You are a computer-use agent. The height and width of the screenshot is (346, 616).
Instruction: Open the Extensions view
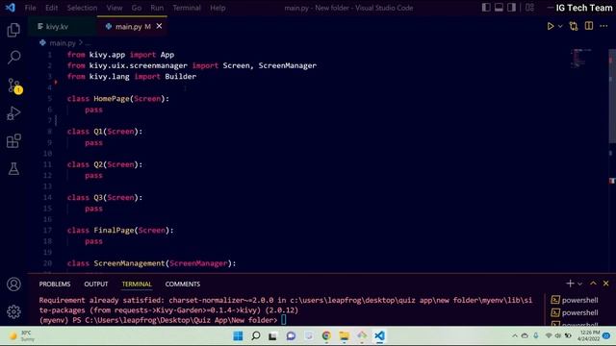tap(13, 141)
